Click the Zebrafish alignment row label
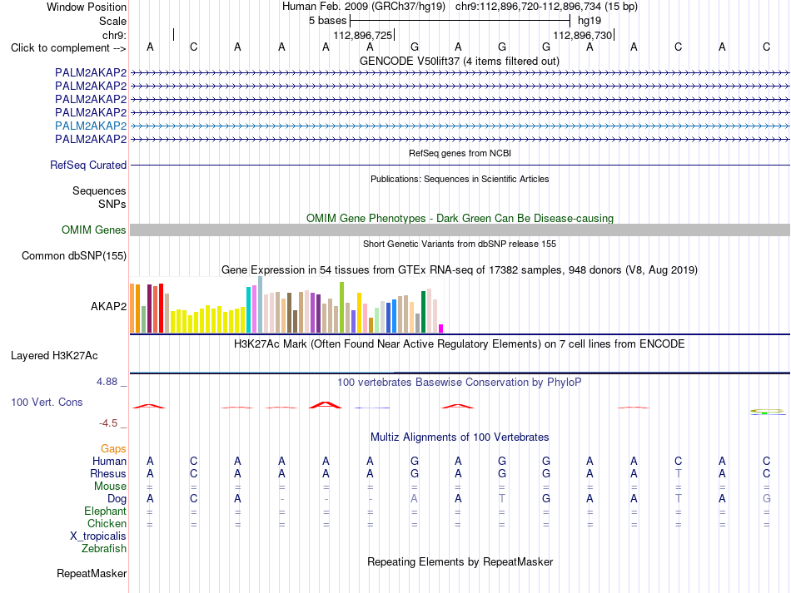 [x=104, y=548]
